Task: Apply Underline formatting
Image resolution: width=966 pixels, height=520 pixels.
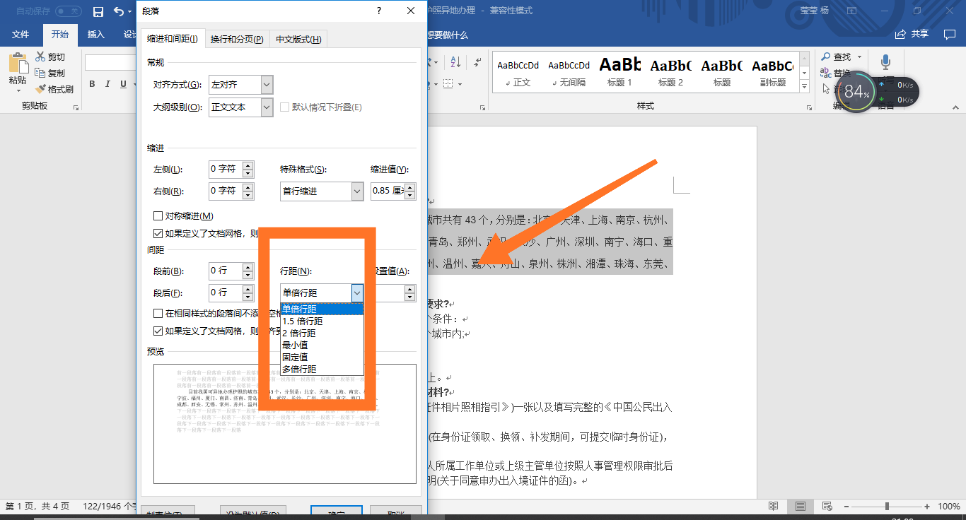Action: (123, 84)
